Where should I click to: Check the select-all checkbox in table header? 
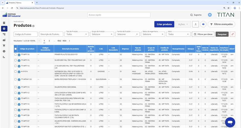coord(16,49)
